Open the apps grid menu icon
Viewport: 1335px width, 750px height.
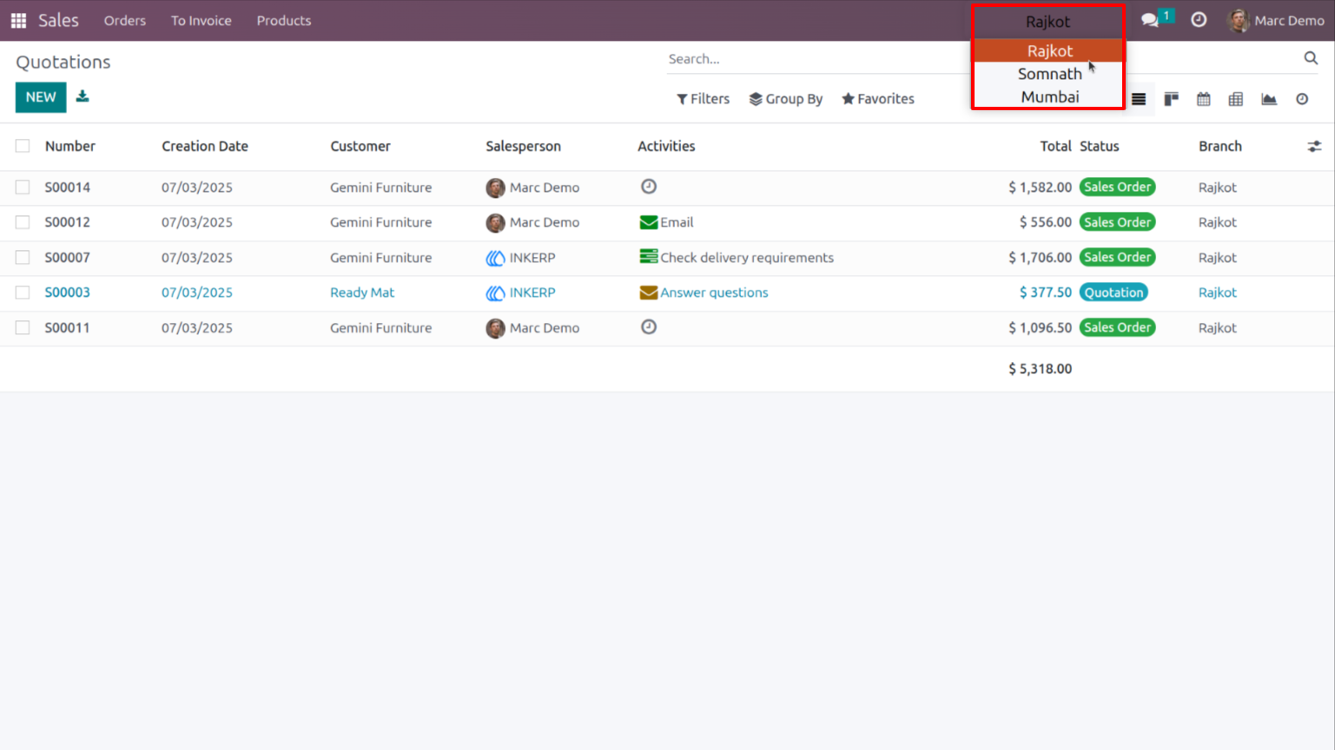[18, 20]
